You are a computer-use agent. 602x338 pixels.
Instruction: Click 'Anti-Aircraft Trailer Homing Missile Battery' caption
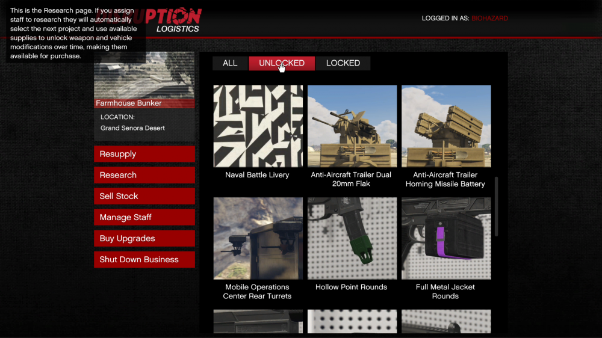[445, 179]
